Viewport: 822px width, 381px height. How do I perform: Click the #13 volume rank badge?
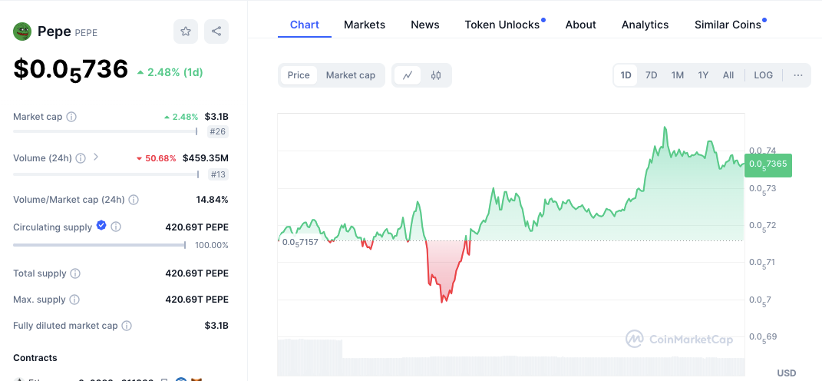click(x=217, y=174)
